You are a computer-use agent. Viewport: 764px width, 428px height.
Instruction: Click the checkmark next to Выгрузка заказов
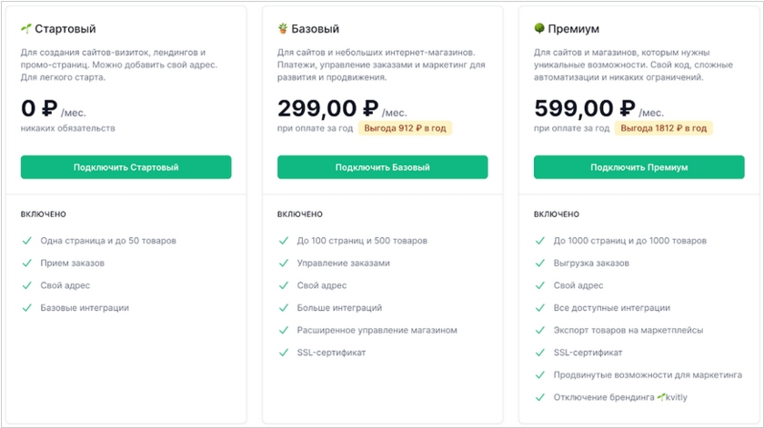pyautogui.click(x=540, y=263)
